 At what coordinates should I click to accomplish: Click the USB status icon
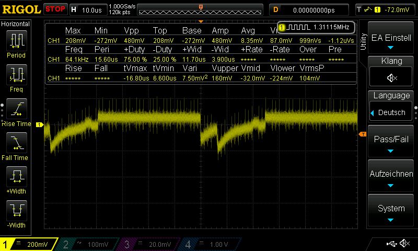coord(391,244)
